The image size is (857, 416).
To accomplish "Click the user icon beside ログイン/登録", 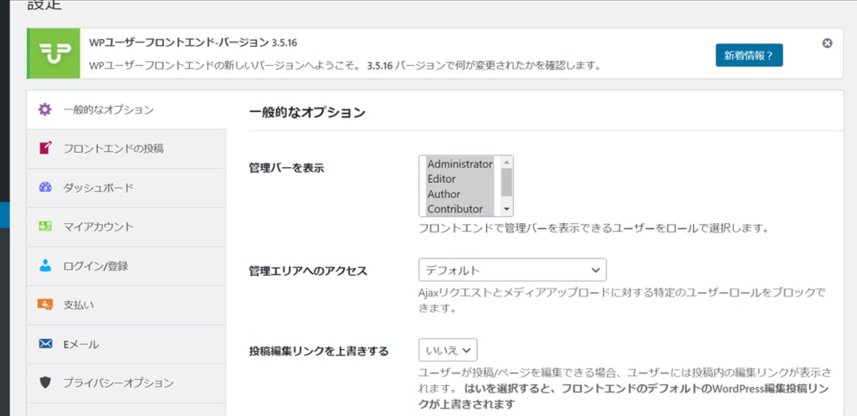I will pos(45,266).
